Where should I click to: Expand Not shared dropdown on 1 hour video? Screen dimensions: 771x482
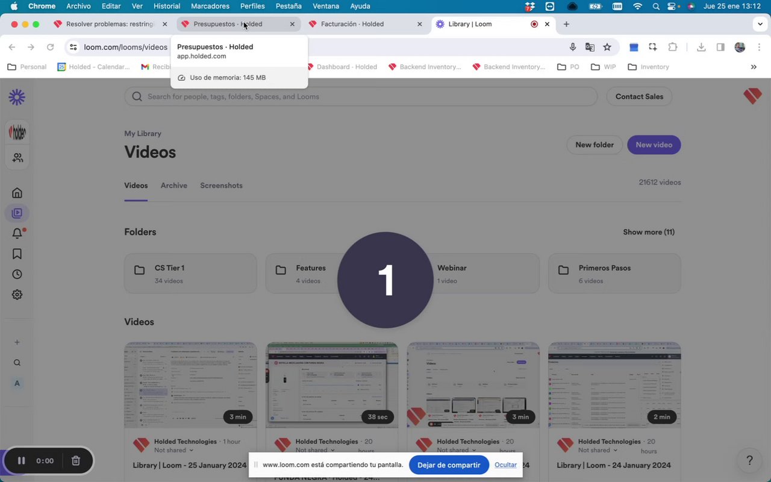coord(174,450)
